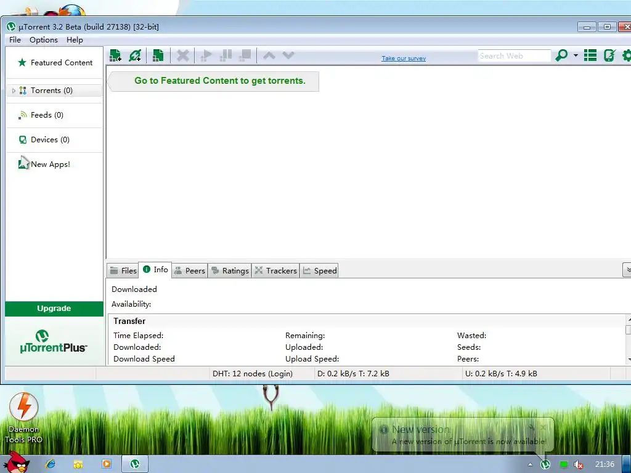Click Go to Featured Content banner

click(x=214, y=81)
